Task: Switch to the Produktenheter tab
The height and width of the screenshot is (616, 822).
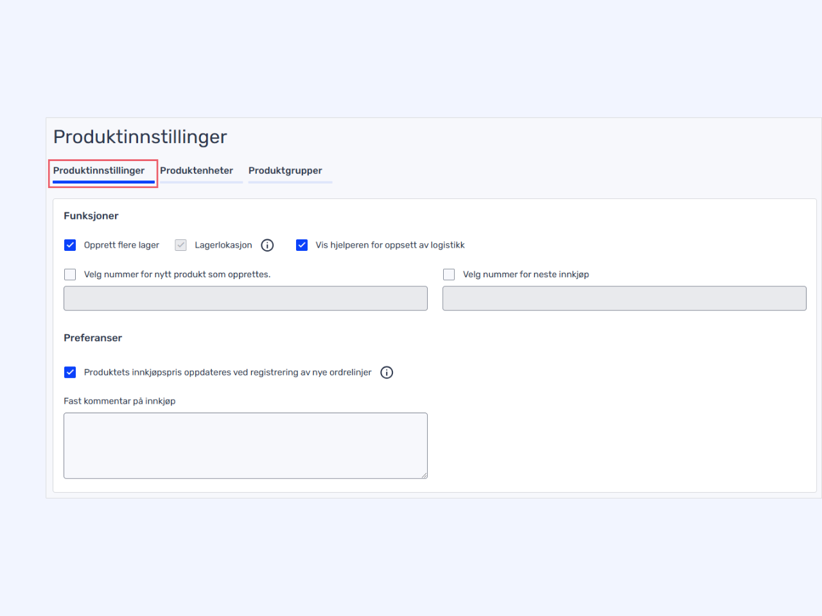Action: pos(201,171)
